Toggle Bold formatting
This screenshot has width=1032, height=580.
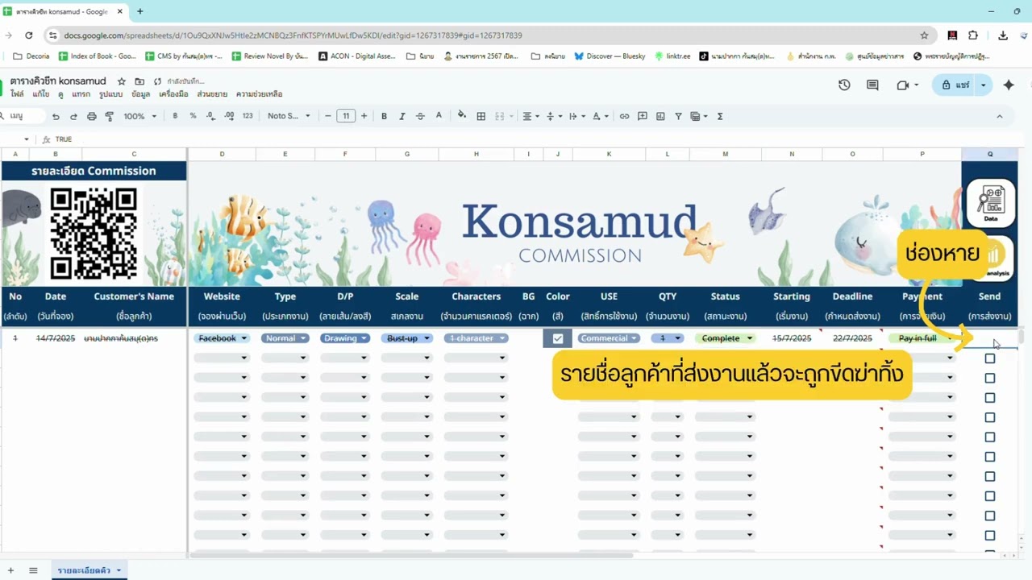384,116
